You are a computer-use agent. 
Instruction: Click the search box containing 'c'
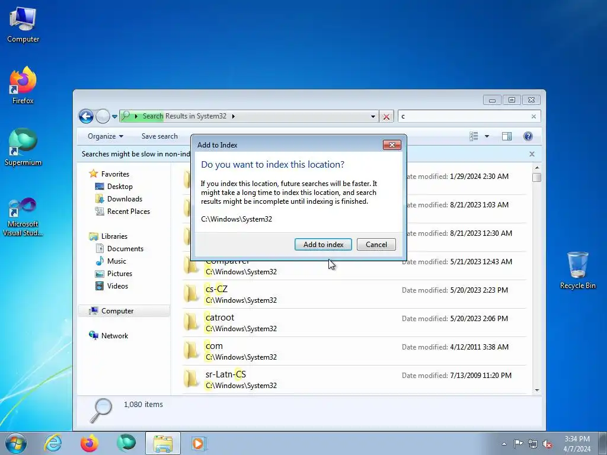pos(465,117)
